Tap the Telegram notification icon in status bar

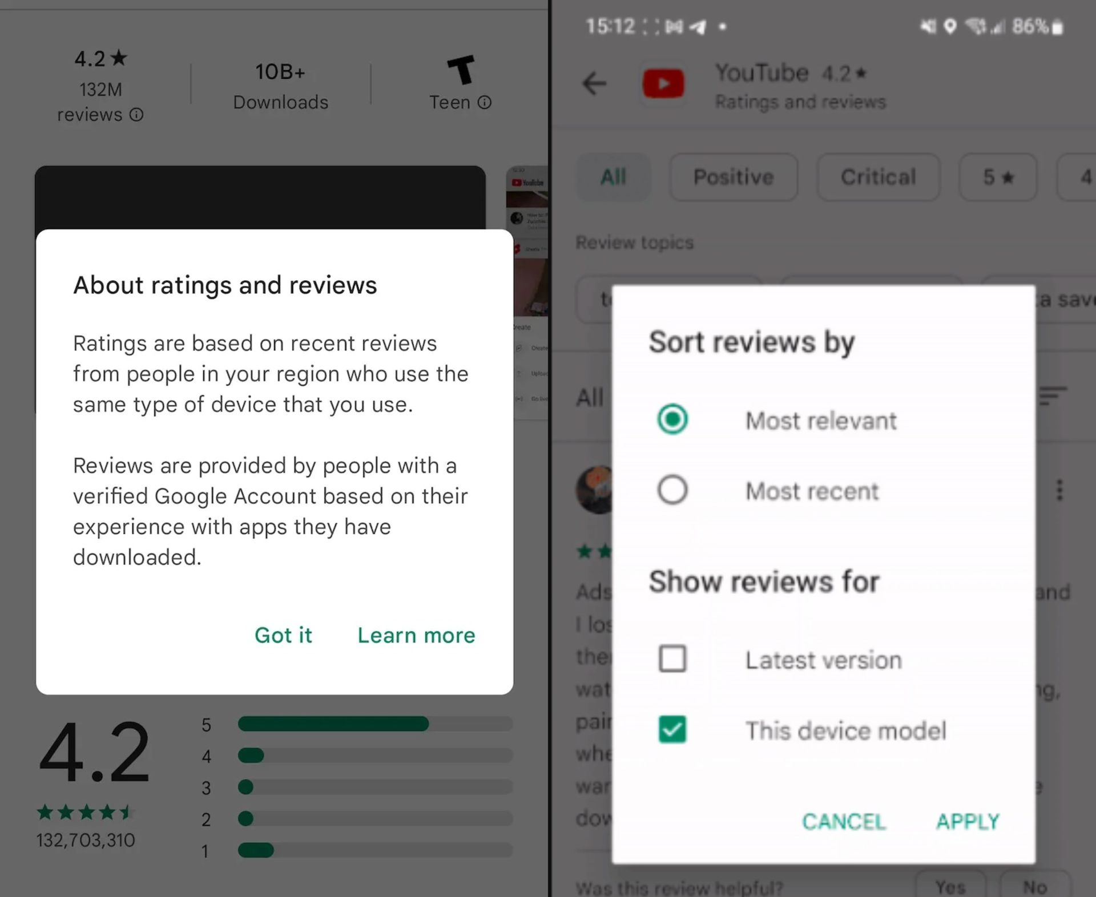click(x=697, y=27)
